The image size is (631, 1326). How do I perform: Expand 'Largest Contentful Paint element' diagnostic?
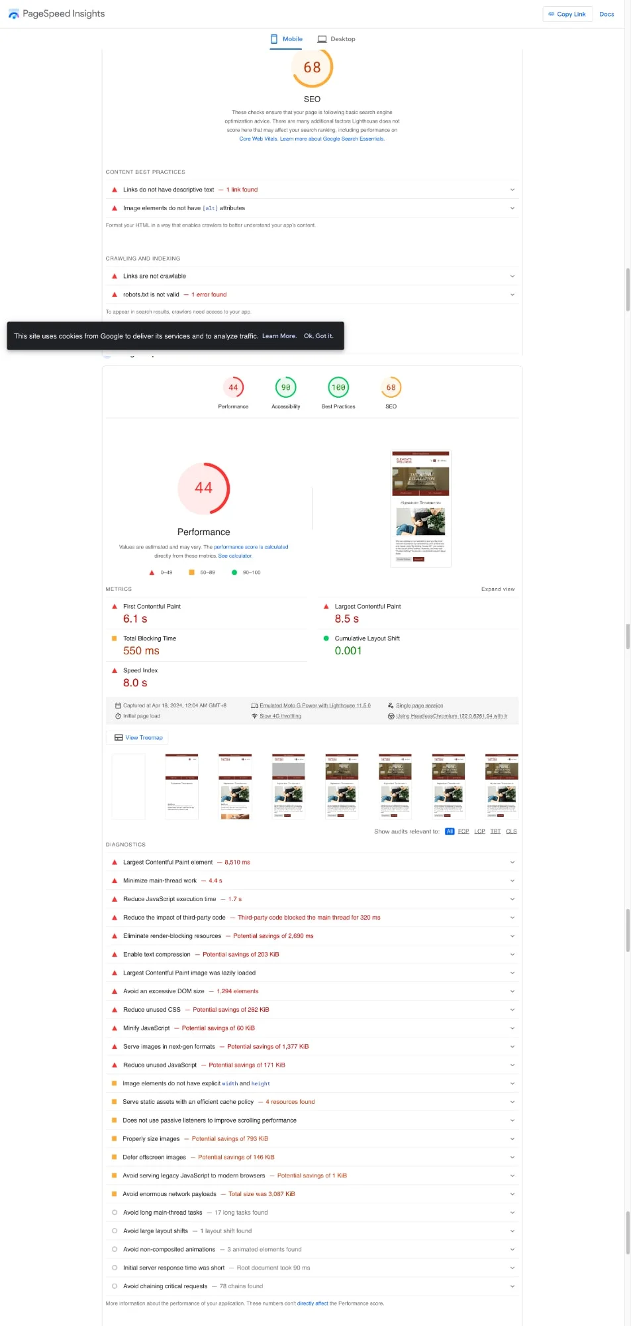[x=312, y=862]
